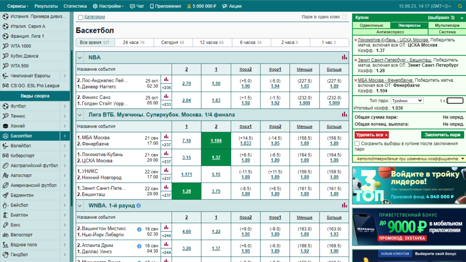The height and width of the screenshot is (262, 466).
Task: Click info icon beside Вашингтон Мистикс
Action: 139,229
